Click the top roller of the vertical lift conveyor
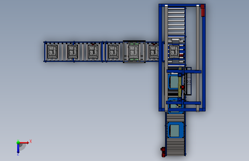 click(176, 9)
